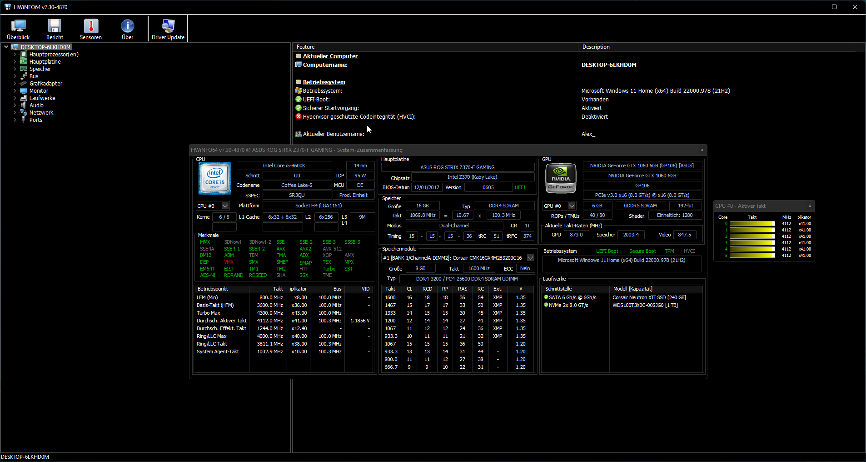
Task: Expand the Grafikadapter node
Action: pyautogui.click(x=15, y=83)
